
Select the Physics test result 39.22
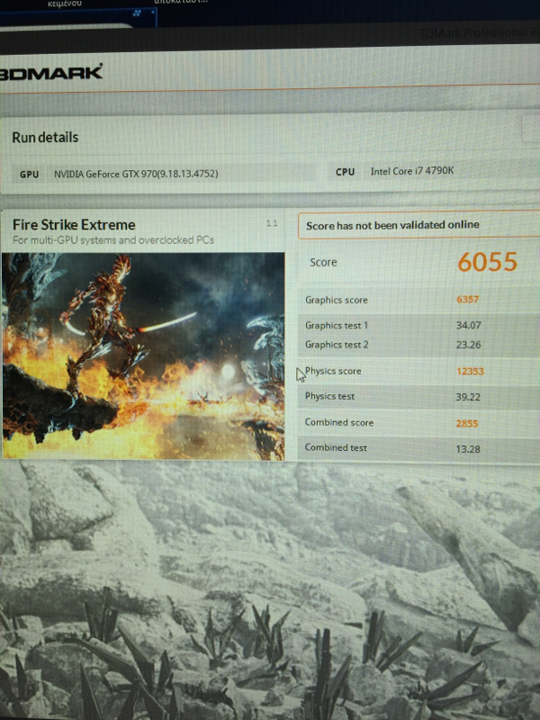tap(468, 397)
